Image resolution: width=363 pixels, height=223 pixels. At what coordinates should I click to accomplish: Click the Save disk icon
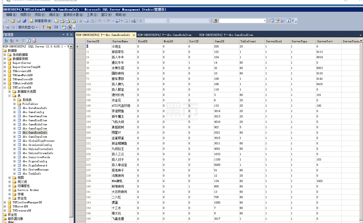click(19, 21)
